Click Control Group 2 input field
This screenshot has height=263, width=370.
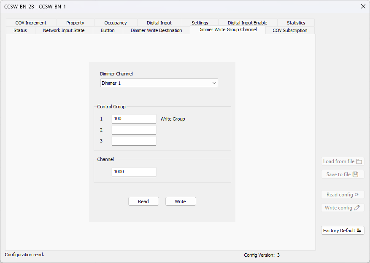tap(134, 130)
